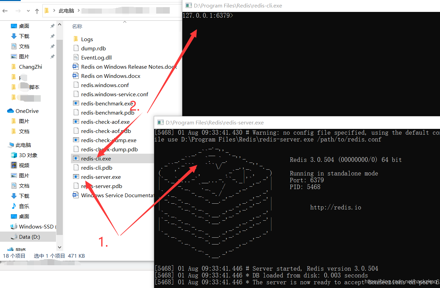Select redis.windows.conf file
The image size is (440, 288).
click(x=105, y=85)
